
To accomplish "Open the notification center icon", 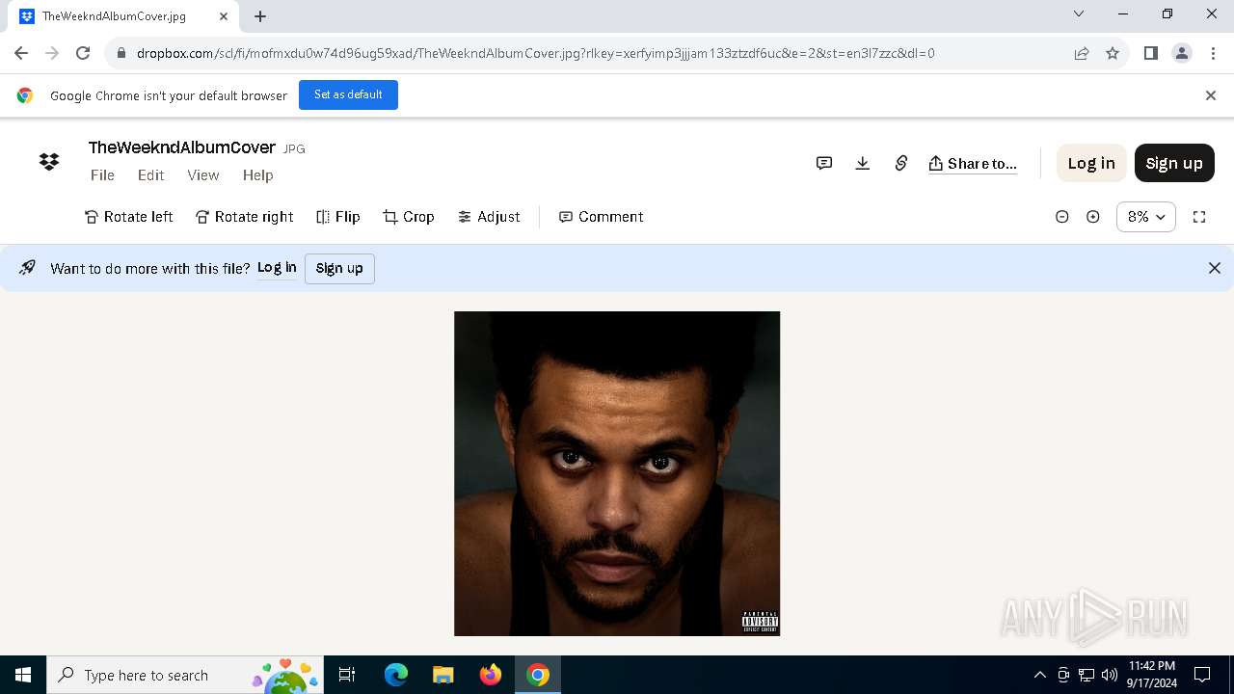I will (x=1202, y=675).
